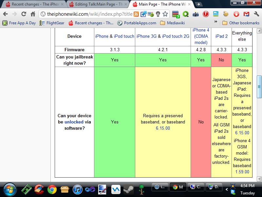Image resolution: width=262 pixels, height=197 pixels.
Task: Open the Terraria tree taskbar icon
Action: click(141, 189)
